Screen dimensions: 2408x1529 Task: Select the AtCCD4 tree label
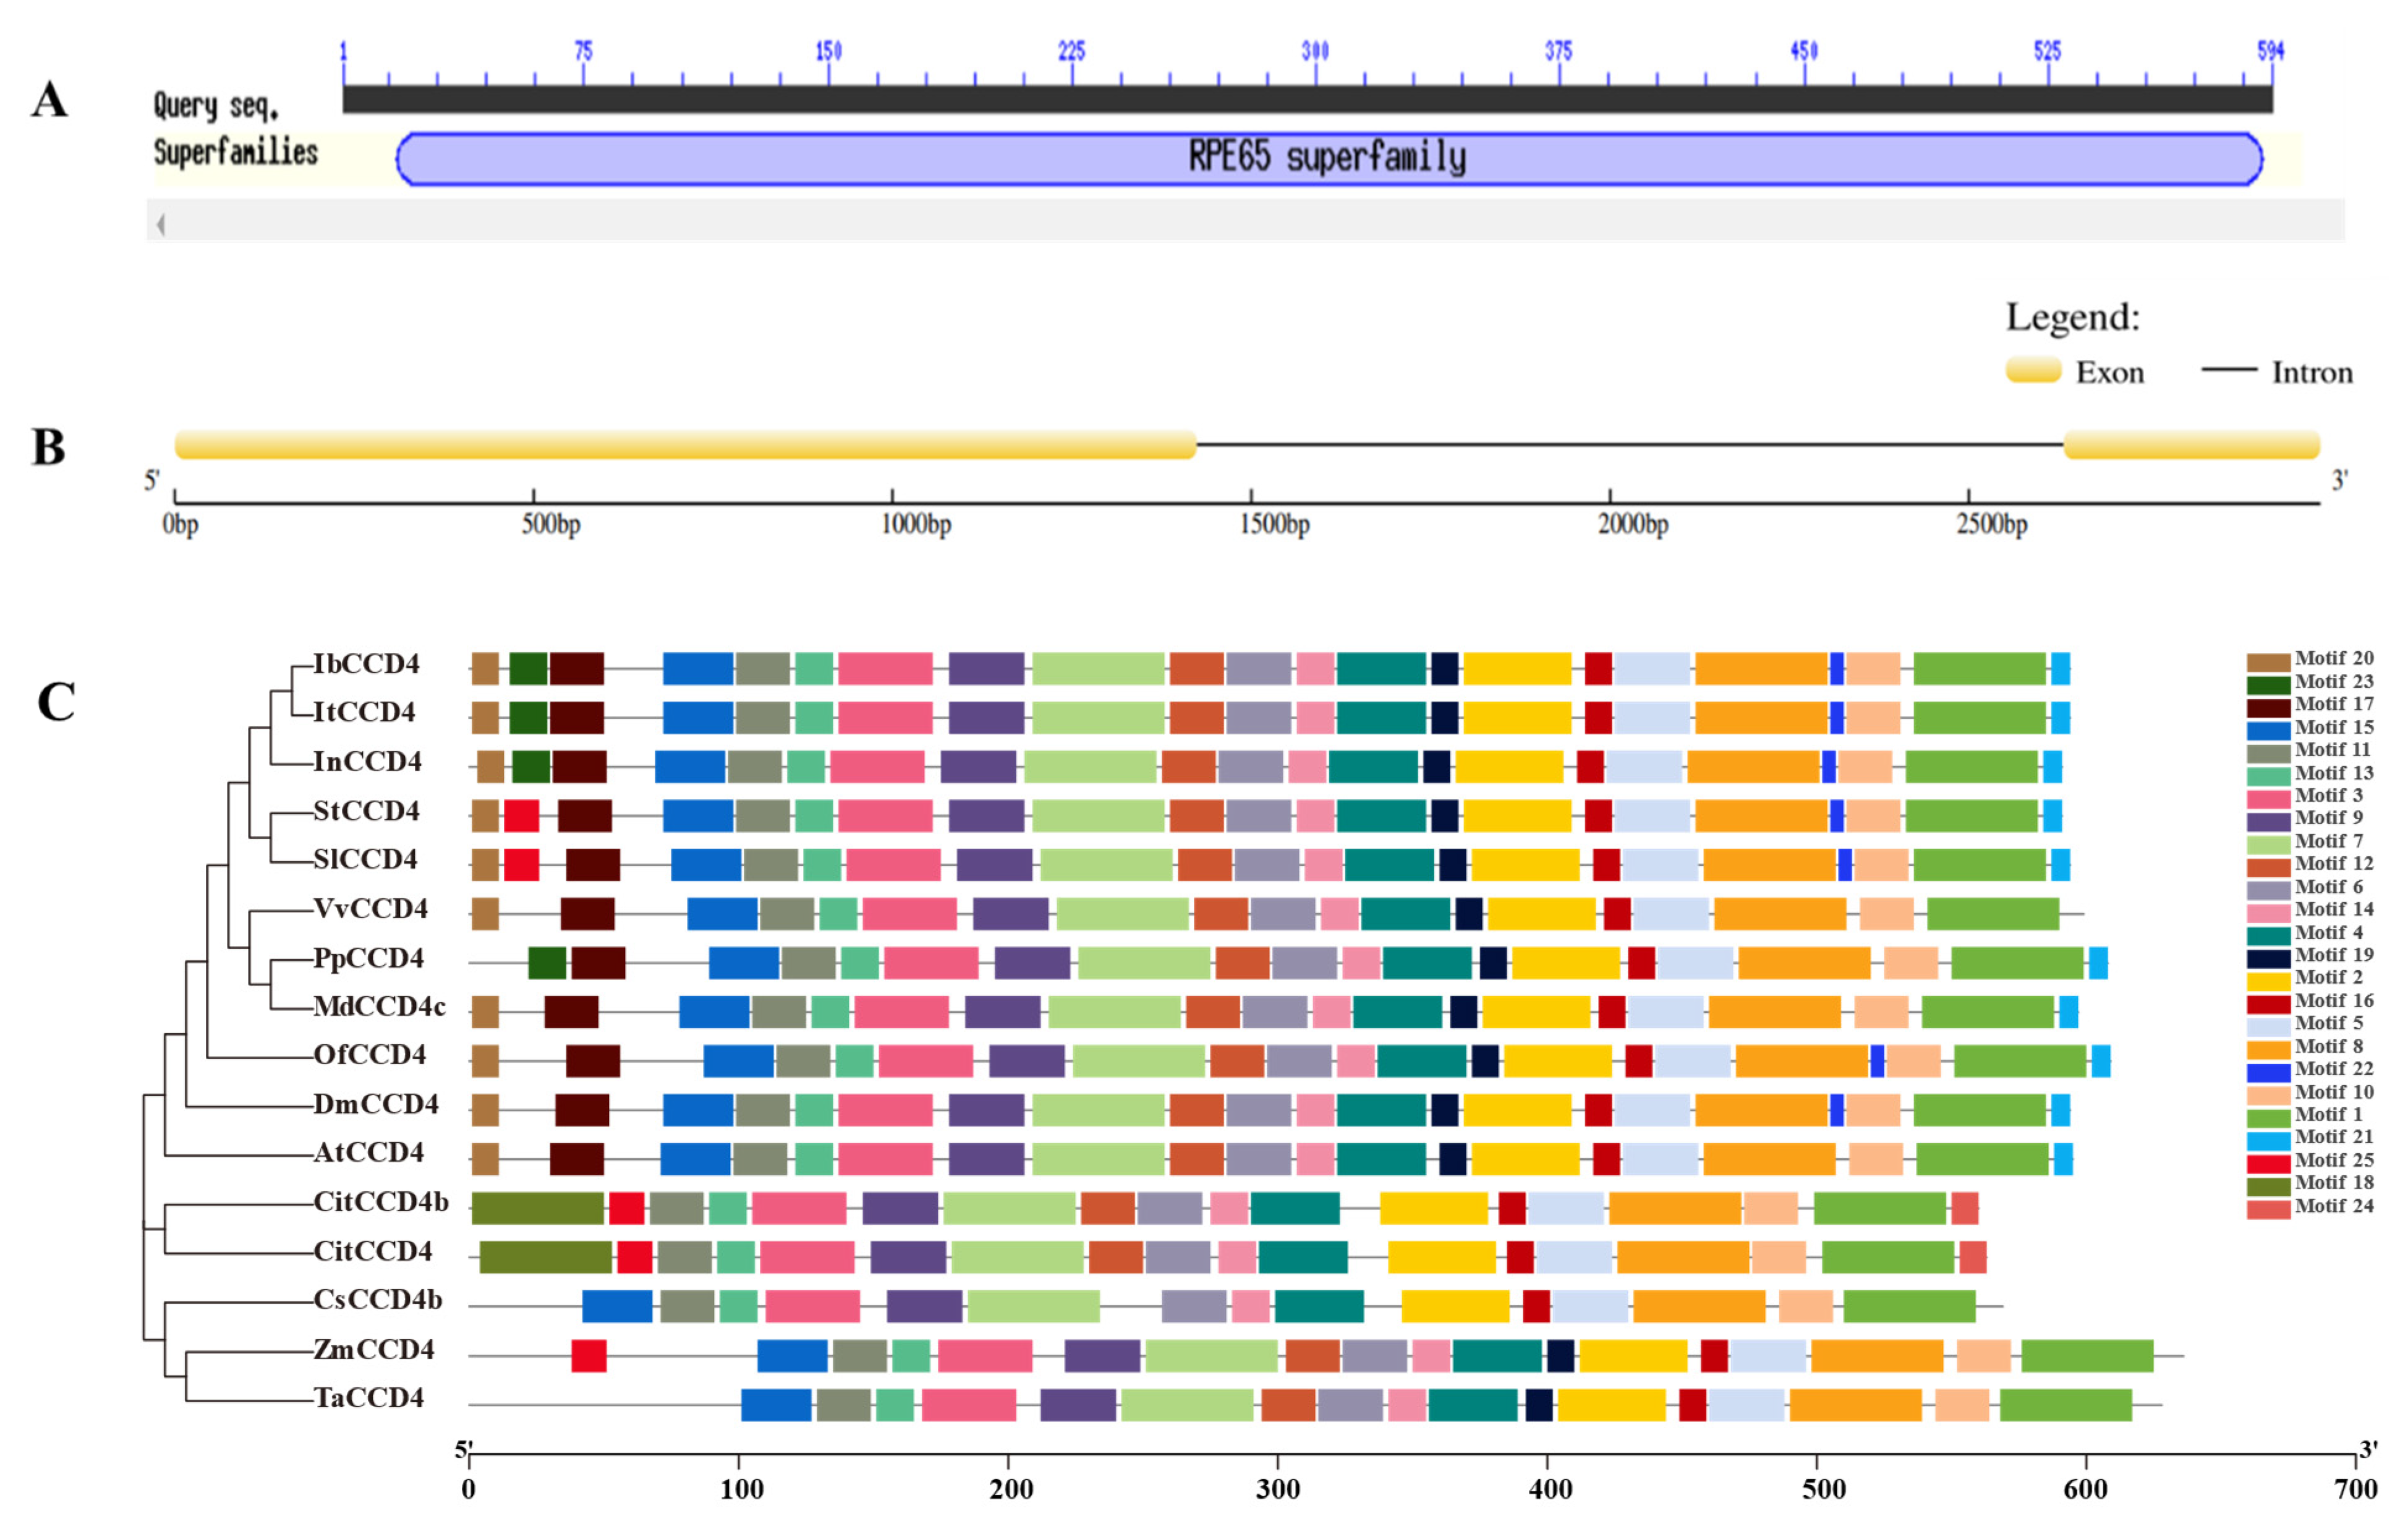(x=369, y=1153)
